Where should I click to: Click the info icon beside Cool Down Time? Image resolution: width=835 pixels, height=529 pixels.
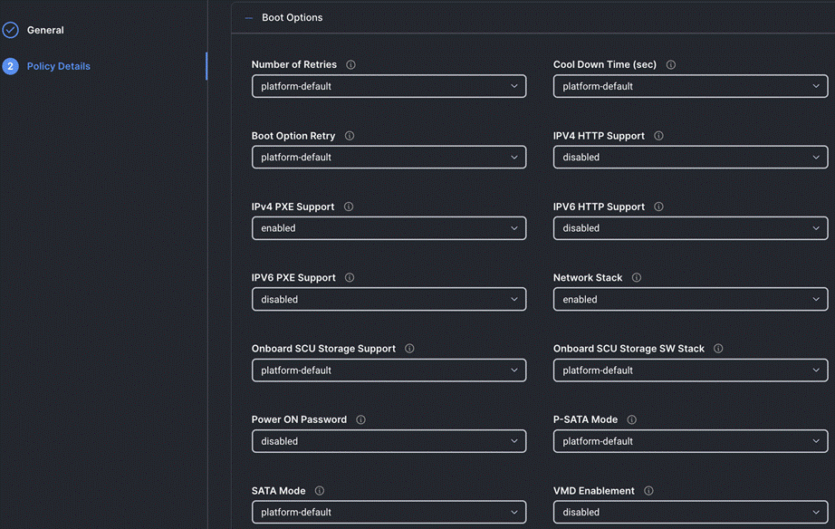click(x=670, y=64)
